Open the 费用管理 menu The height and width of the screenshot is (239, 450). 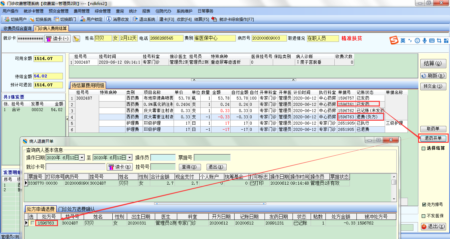(x=82, y=11)
